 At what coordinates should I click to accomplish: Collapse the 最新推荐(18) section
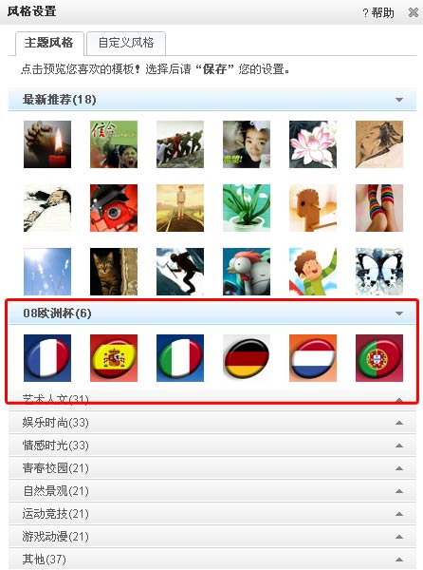(x=399, y=100)
